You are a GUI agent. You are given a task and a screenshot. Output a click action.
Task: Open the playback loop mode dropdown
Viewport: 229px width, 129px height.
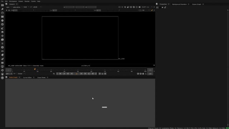(x=54, y=74)
